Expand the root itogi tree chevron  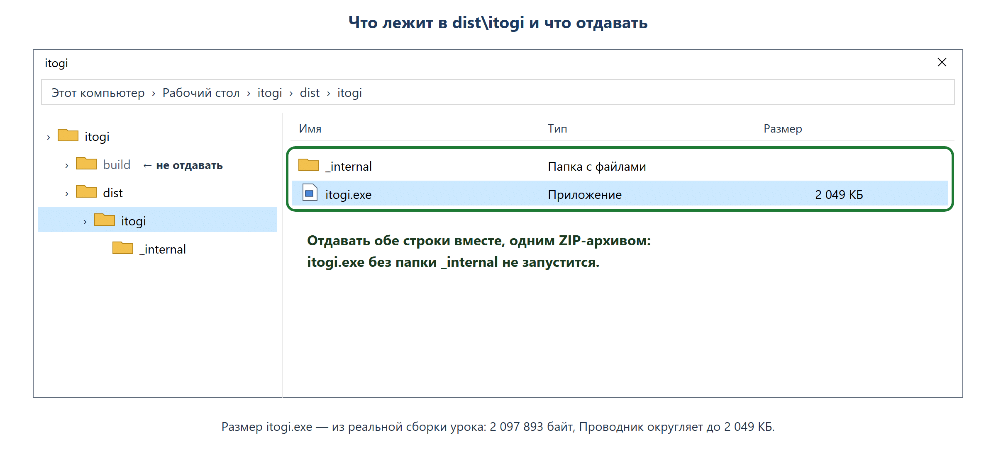pos(49,137)
